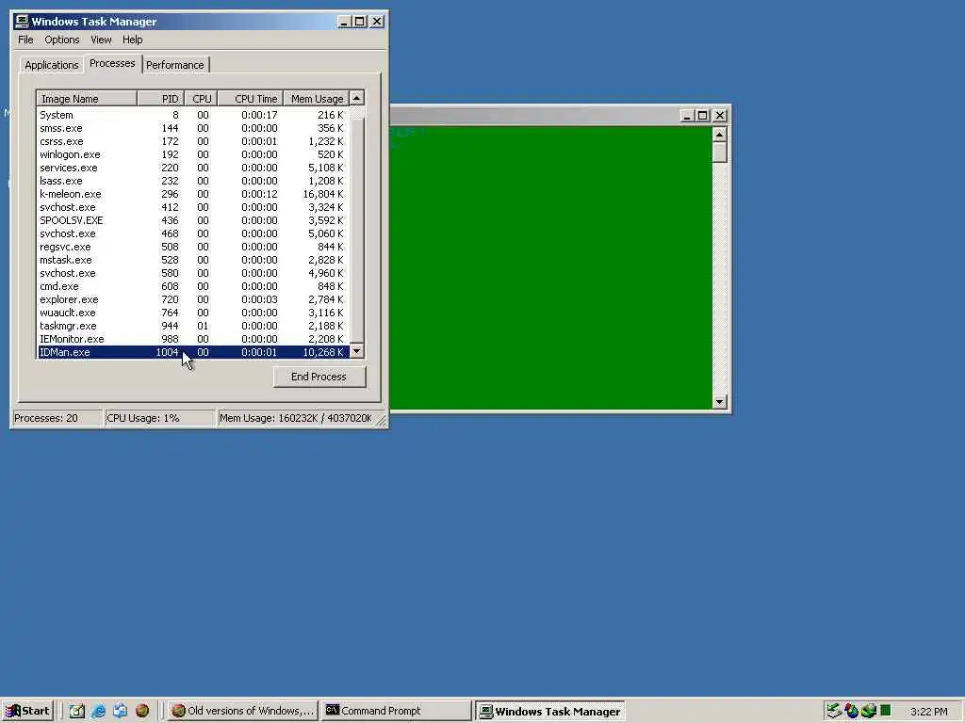Click Windows Task Manager taskbar button

coord(549,712)
